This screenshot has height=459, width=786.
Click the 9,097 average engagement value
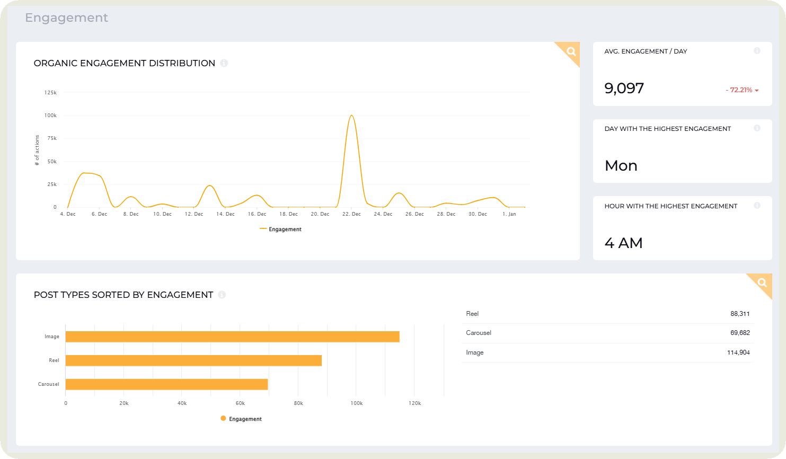[x=624, y=88]
